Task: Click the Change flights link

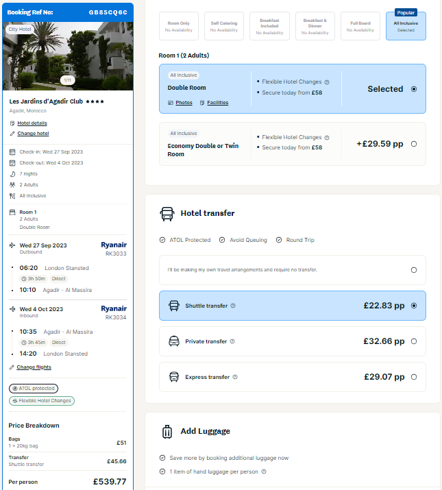Action: 34,367
